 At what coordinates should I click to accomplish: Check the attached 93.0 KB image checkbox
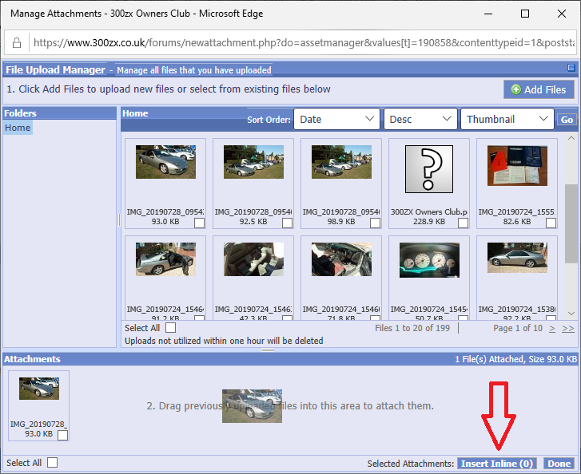(x=62, y=435)
